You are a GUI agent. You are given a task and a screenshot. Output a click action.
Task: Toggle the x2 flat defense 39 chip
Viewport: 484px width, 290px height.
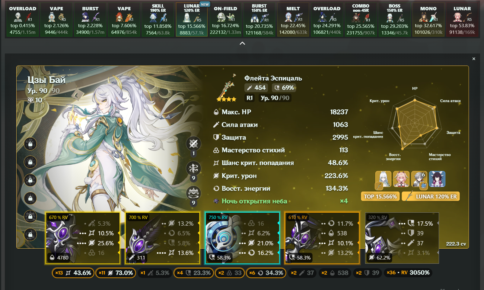coord(368,273)
